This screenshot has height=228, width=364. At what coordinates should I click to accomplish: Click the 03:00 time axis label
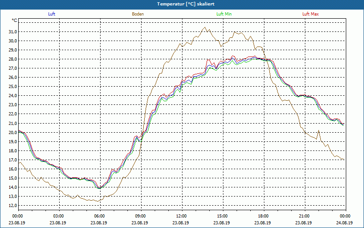pyautogui.click(x=58, y=216)
